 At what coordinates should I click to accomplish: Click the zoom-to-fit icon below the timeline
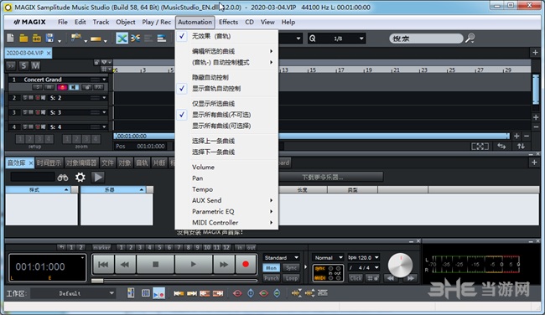pyautogui.click(x=480, y=147)
